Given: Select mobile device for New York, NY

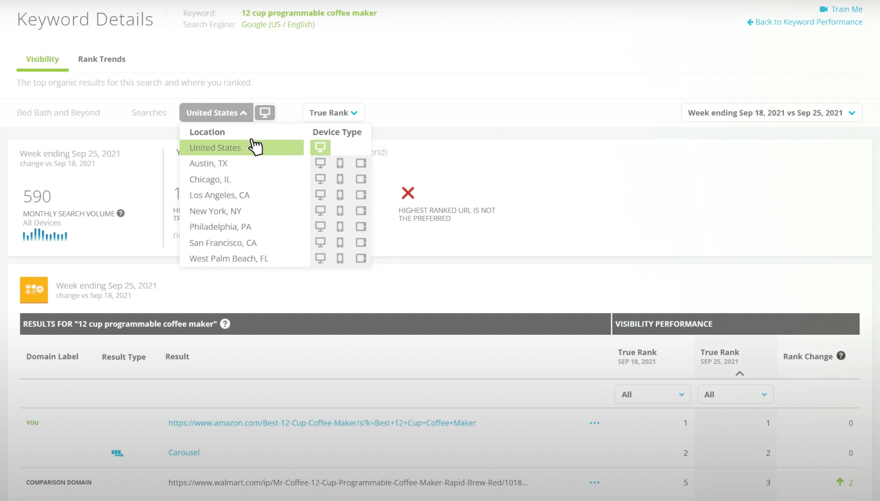Looking at the screenshot, I should (340, 210).
